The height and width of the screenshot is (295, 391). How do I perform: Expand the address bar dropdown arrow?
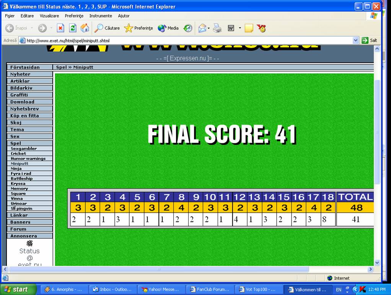click(x=355, y=40)
